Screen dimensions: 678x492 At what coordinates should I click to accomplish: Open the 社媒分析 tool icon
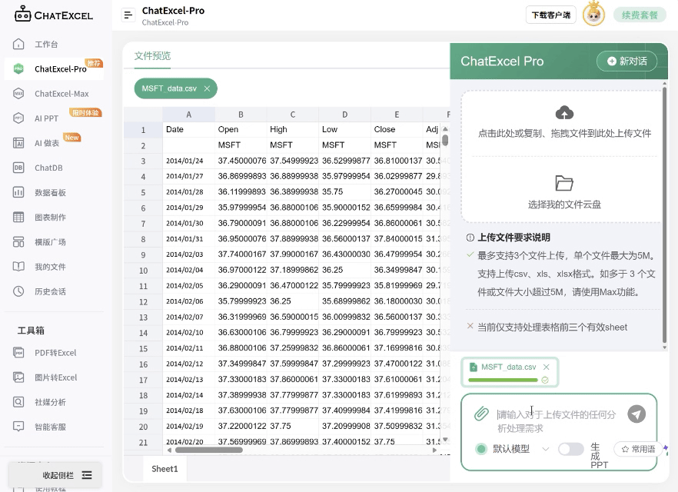[x=18, y=402]
